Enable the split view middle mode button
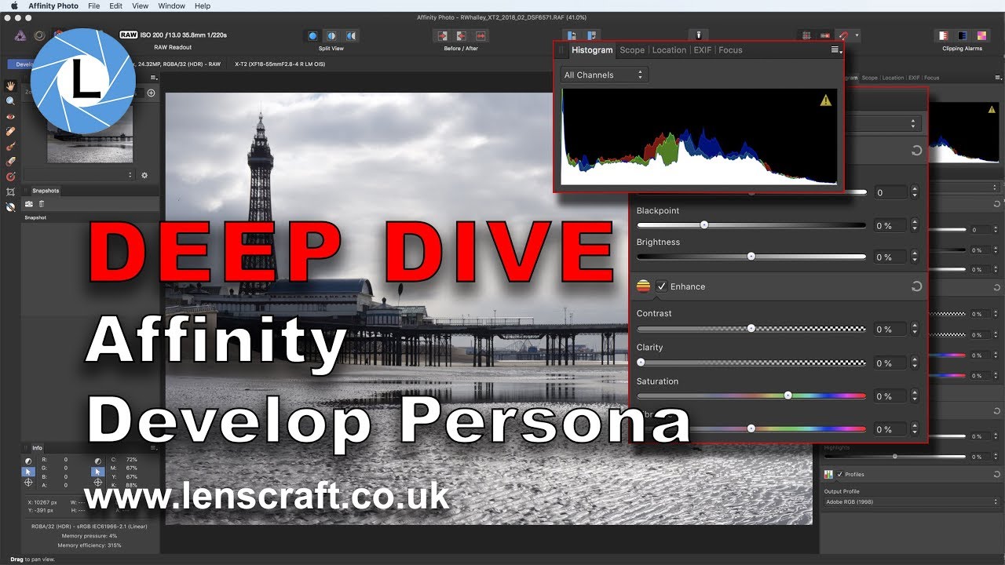1005x565 pixels. (x=331, y=35)
